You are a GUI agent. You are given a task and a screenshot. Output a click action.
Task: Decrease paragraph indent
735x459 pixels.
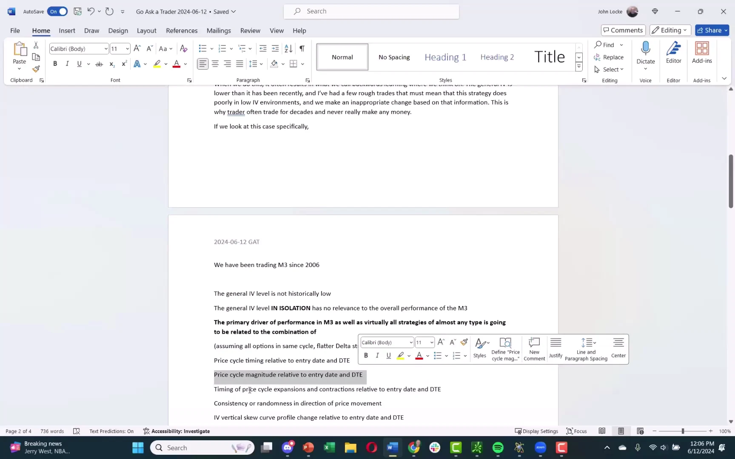tap(263, 49)
